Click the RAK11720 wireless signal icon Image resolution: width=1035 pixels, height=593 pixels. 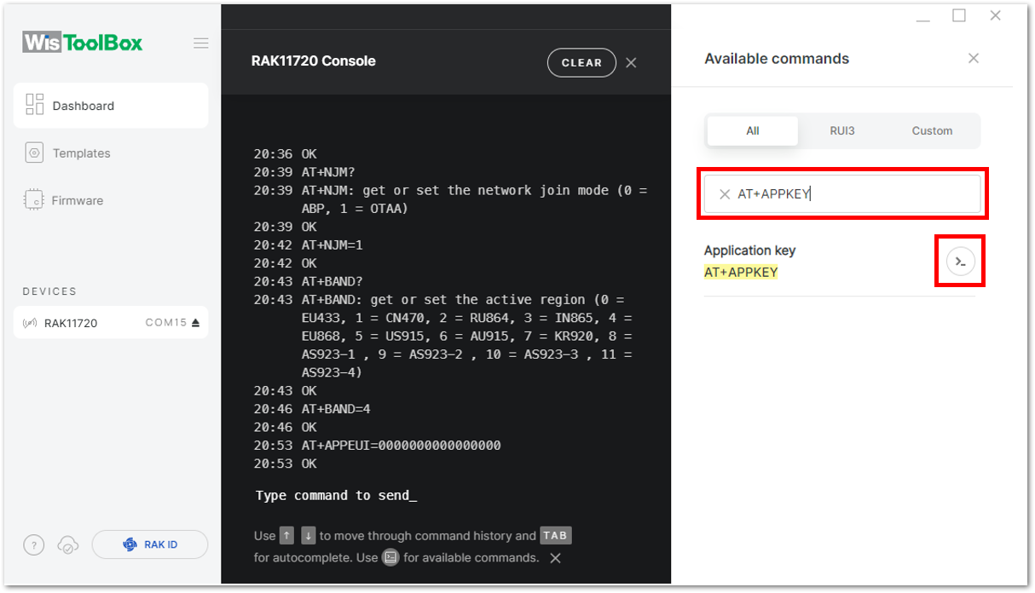point(30,324)
